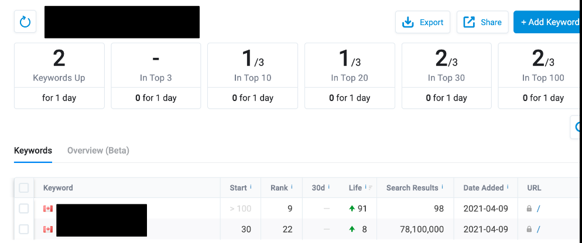This screenshot has height=243, width=582.
Task: Select the In Top 10 summary card
Action: click(x=253, y=75)
